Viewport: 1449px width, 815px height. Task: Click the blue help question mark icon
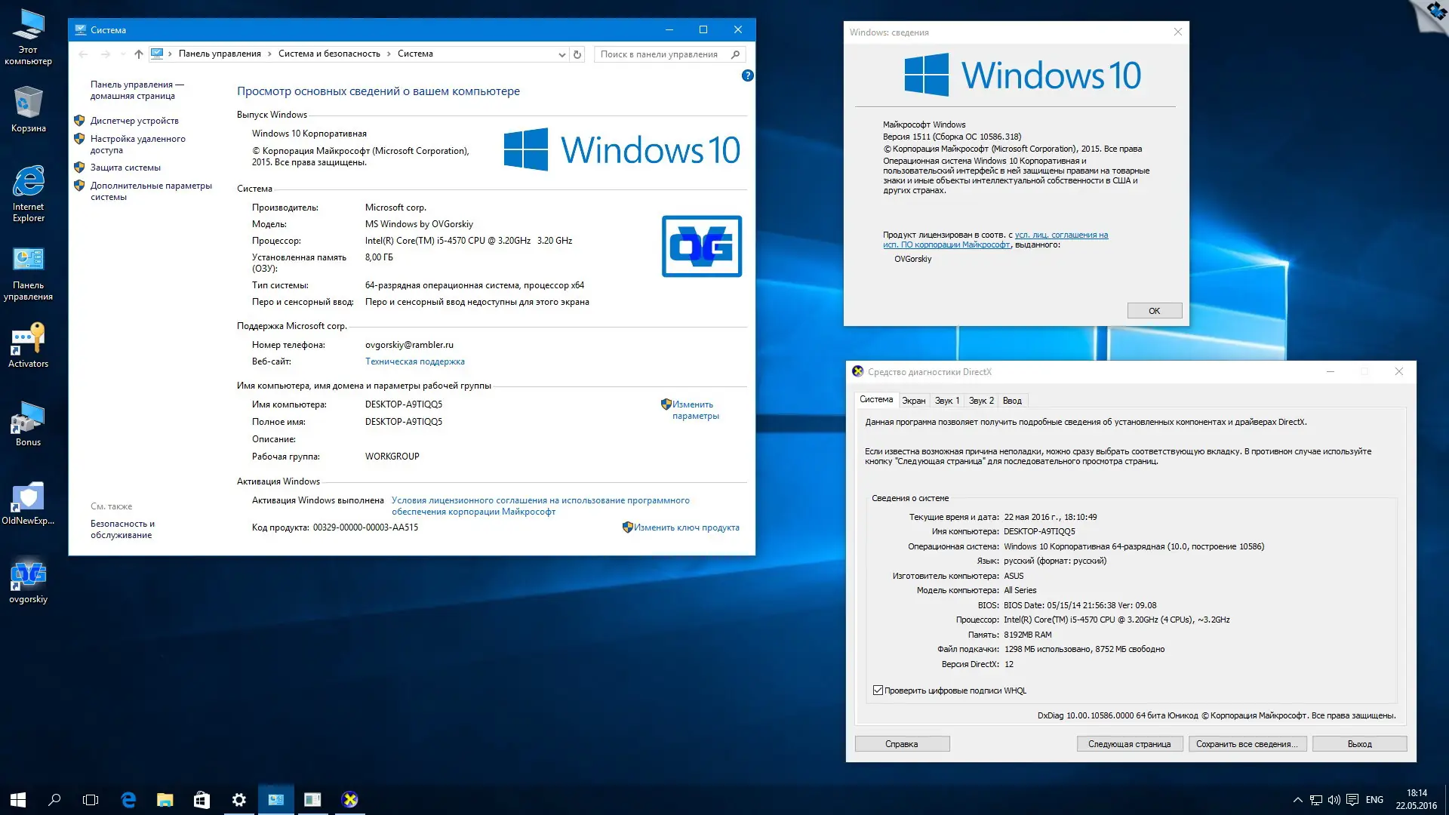pos(747,75)
